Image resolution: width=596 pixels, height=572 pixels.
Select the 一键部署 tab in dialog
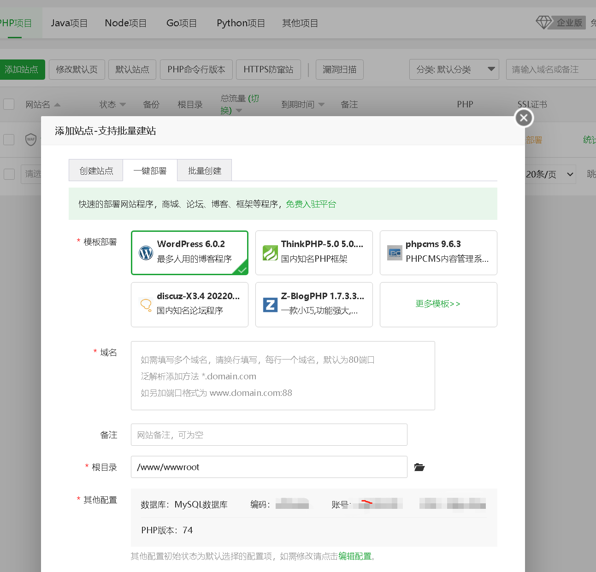(x=150, y=171)
